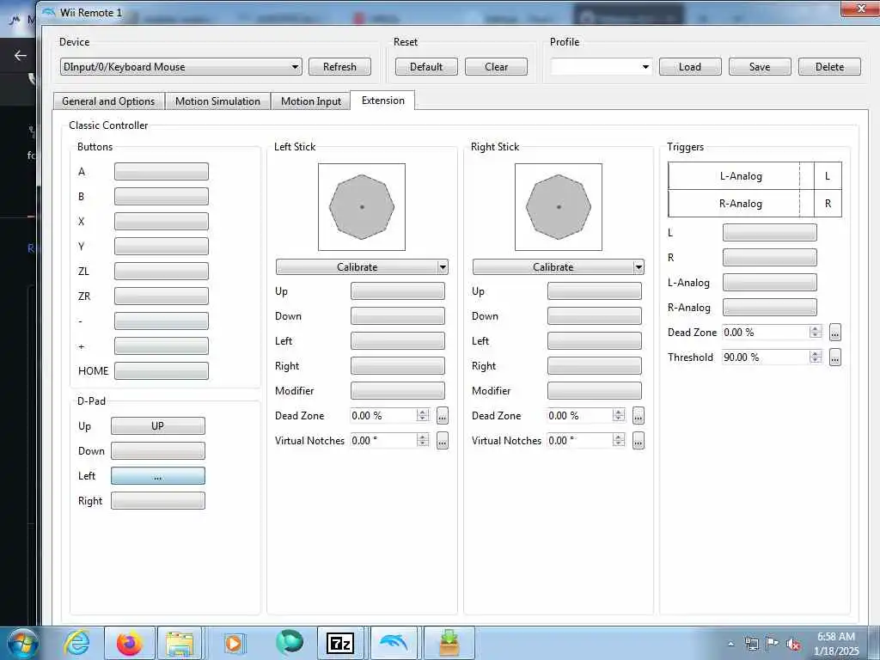Open the muted volume tray icon
Image resolution: width=880 pixels, height=660 pixels.
(x=793, y=645)
